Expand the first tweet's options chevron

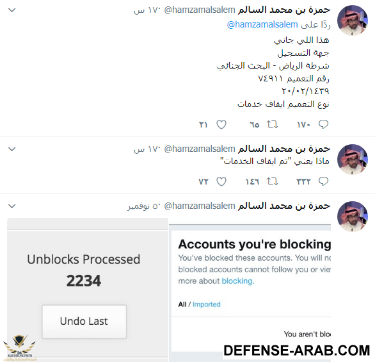(x=12, y=10)
